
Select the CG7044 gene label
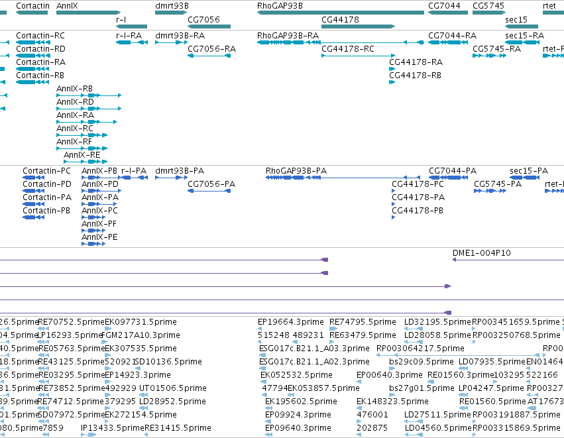click(444, 6)
